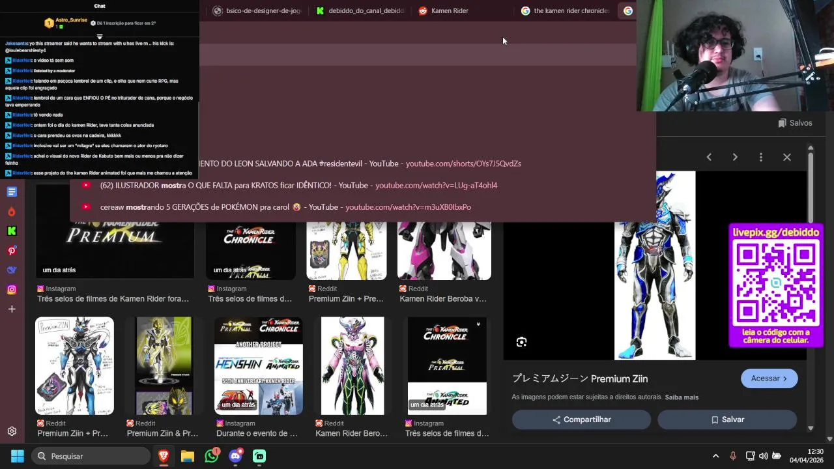Viewport: 834px width, 469px height.
Task: Click the microphone icon in system tray
Action: [733, 456]
